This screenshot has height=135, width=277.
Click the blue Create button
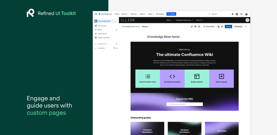point(171,14)
